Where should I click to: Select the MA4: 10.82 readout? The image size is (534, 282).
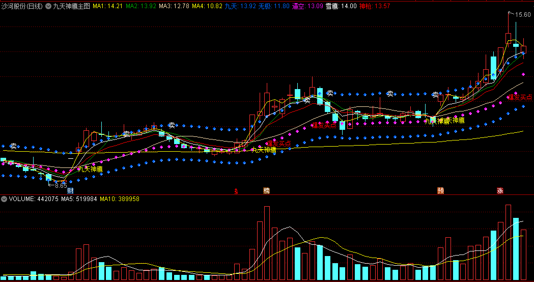click(x=207, y=6)
